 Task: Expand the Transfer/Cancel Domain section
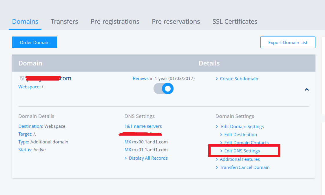(x=244, y=167)
